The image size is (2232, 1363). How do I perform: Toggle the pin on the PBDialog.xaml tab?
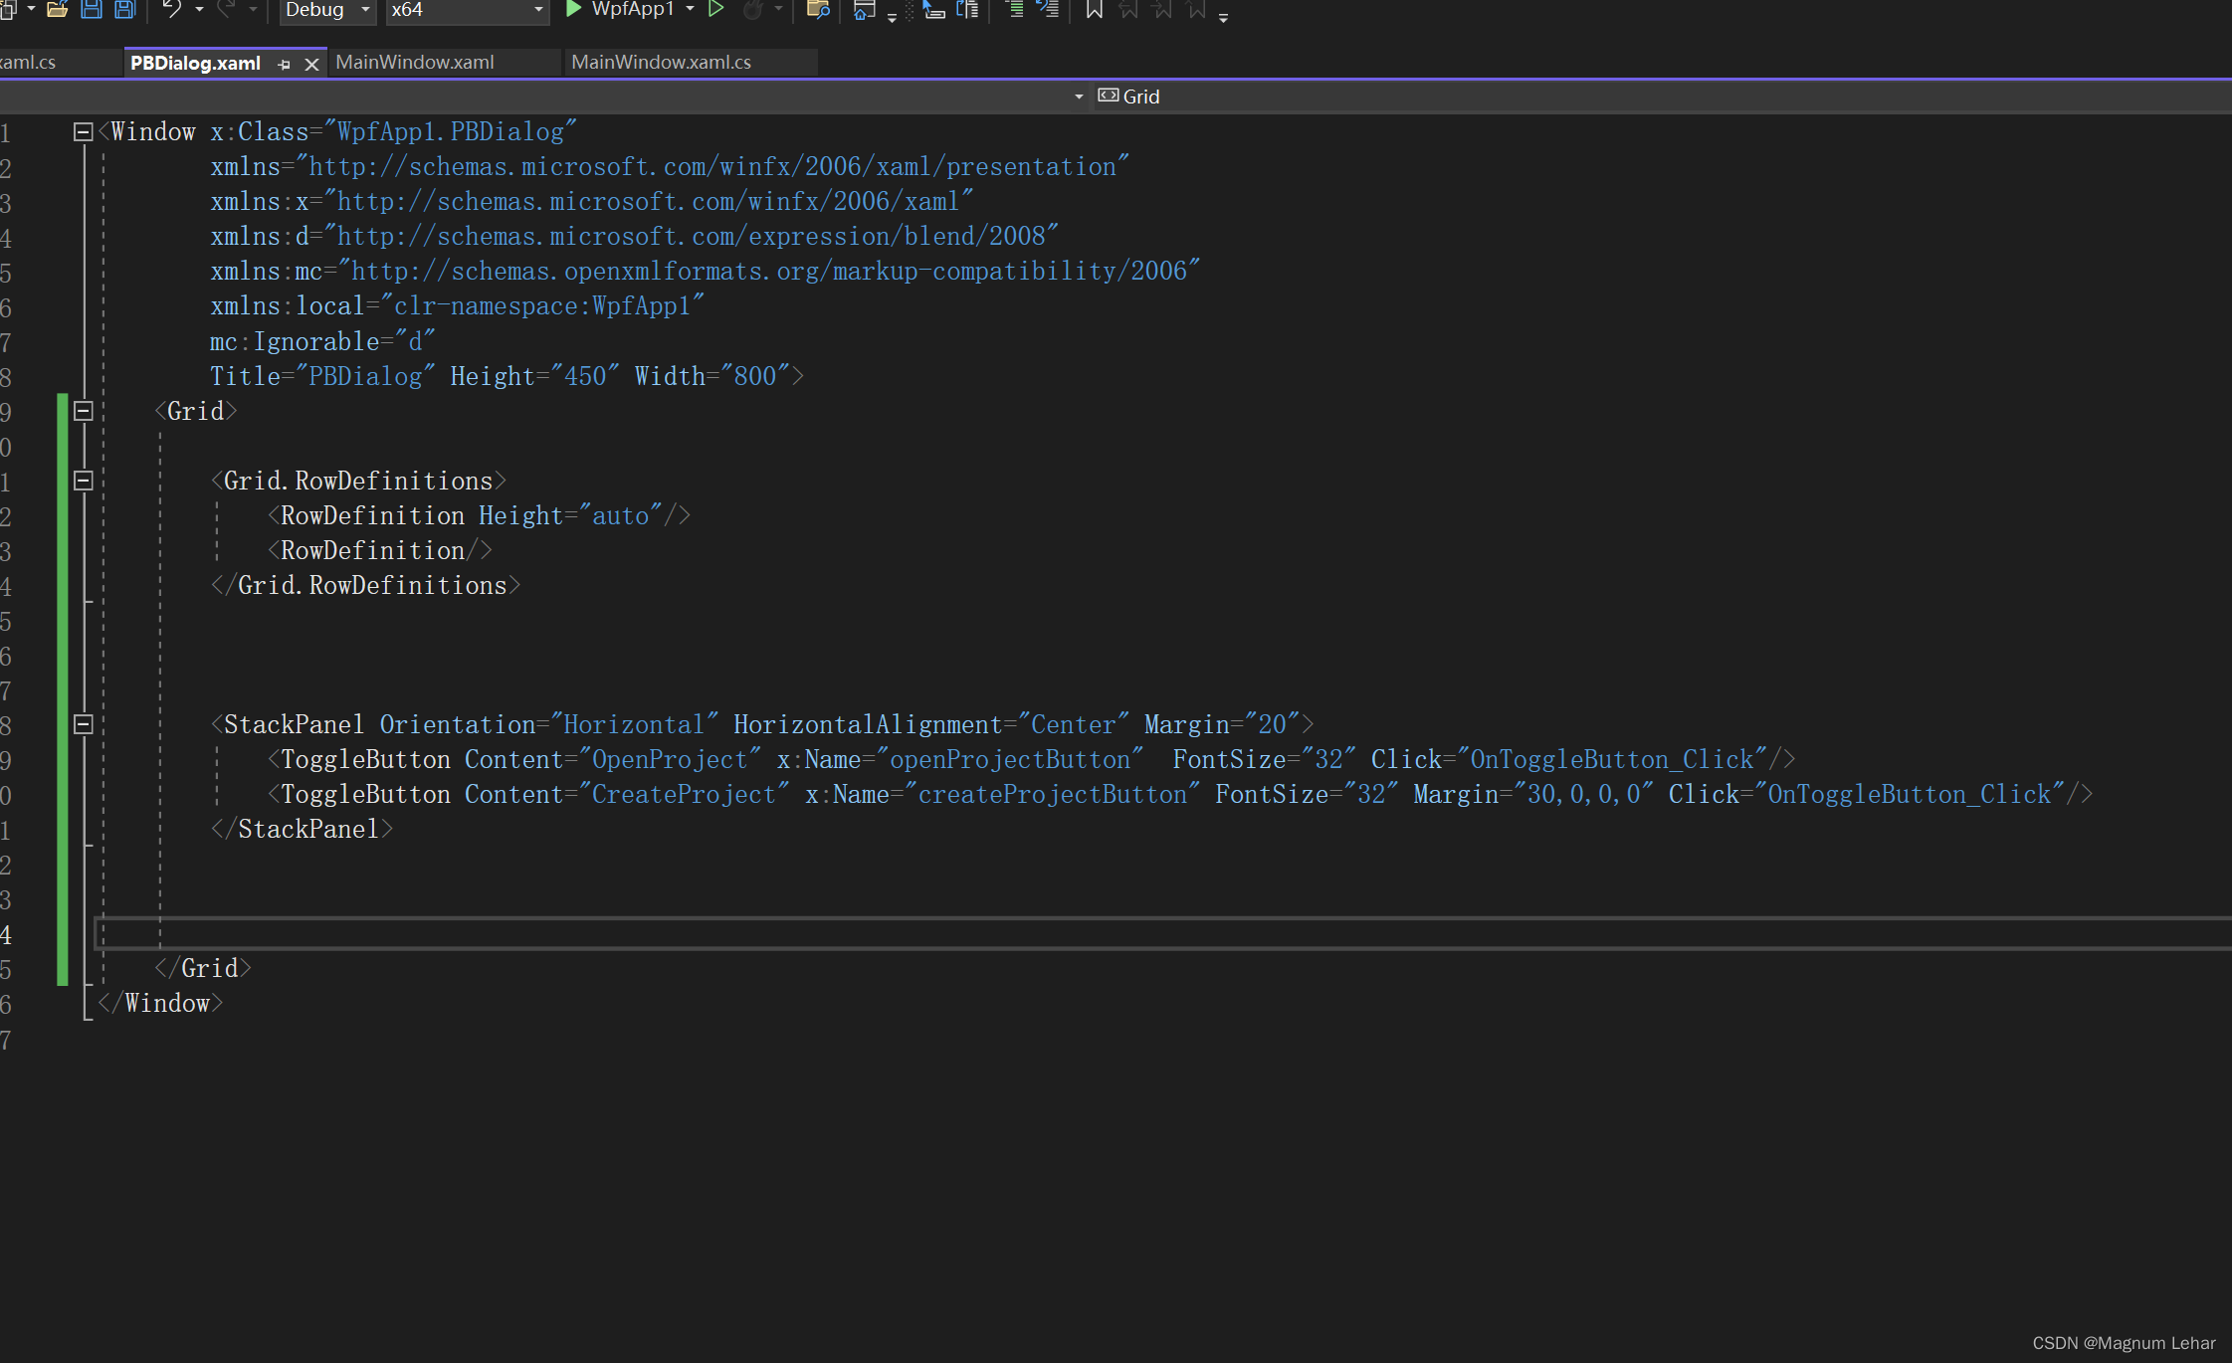coord(284,63)
